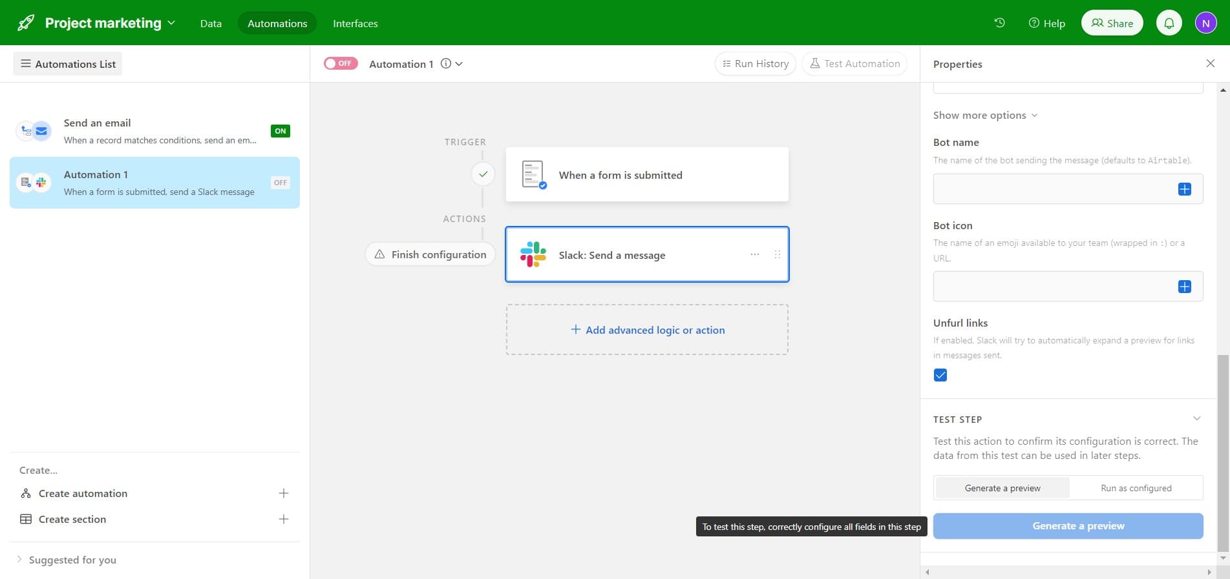
Task: Select Generate a preview test mode
Action: (x=1002, y=488)
